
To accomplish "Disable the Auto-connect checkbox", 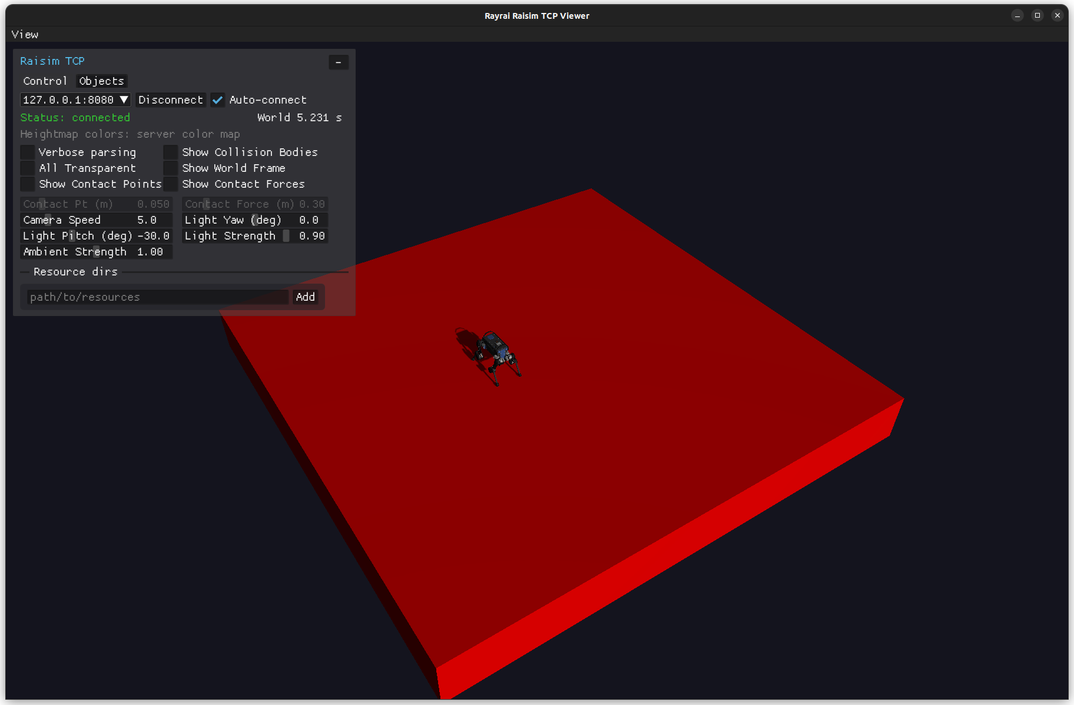I will (217, 99).
